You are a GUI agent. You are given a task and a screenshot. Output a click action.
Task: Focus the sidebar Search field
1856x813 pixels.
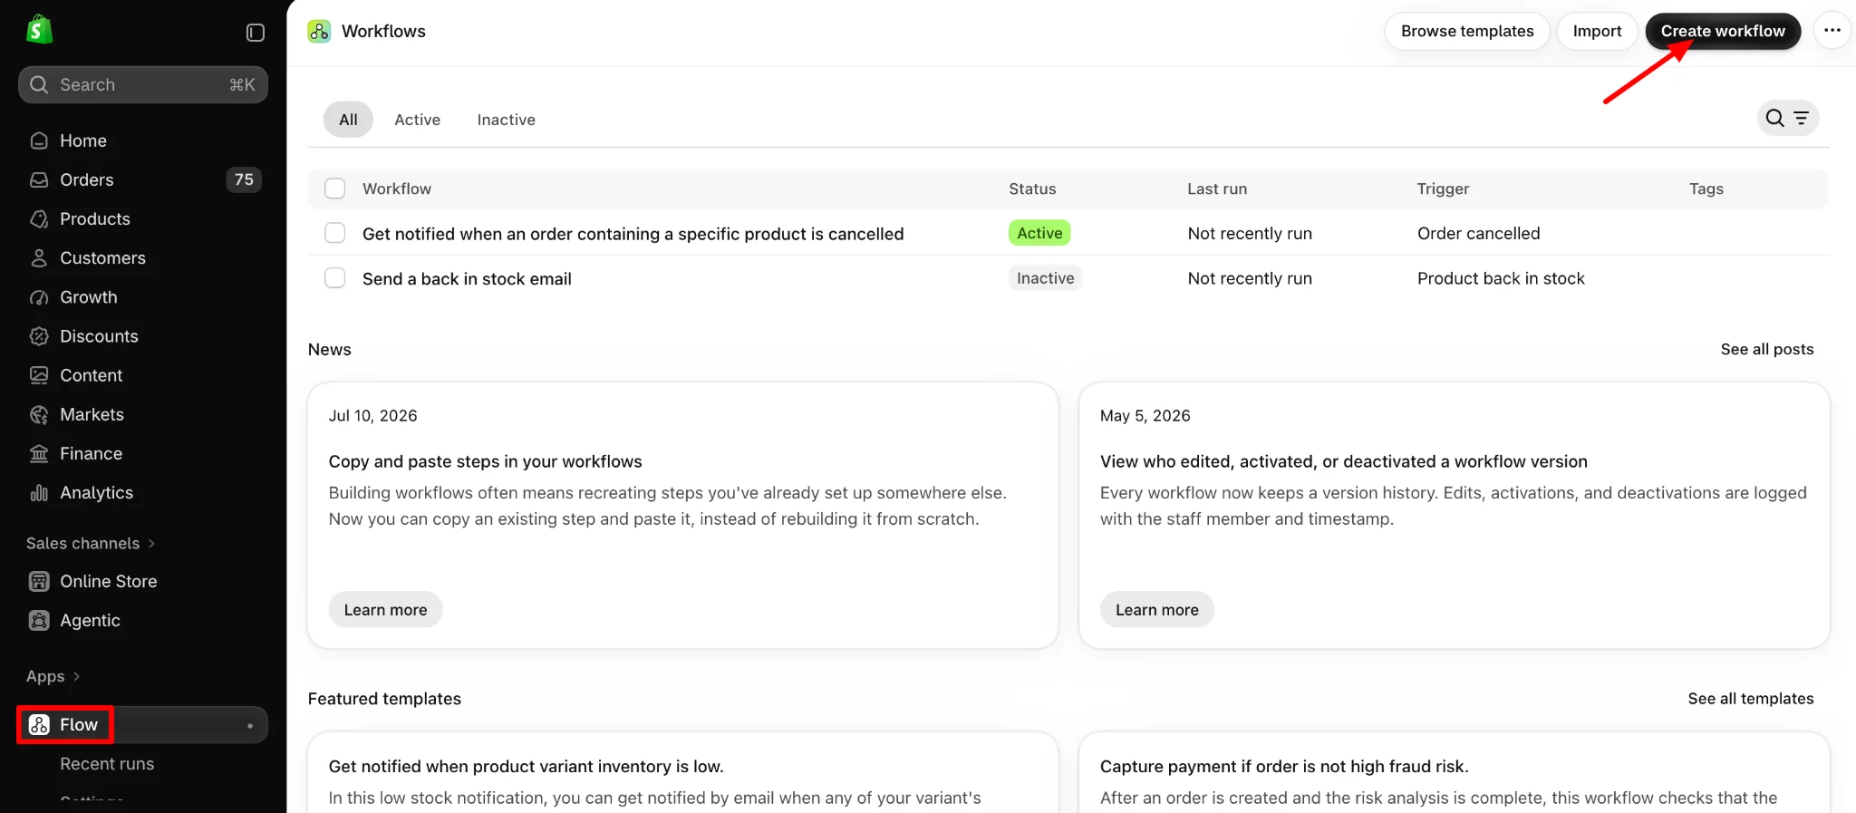click(x=143, y=84)
